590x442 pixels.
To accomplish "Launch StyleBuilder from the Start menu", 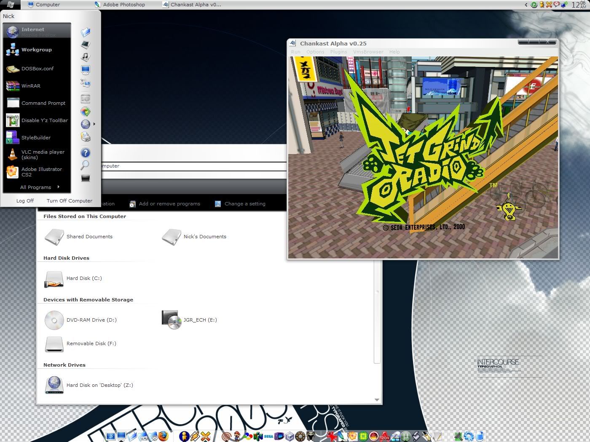I will pyautogui.click(x=37, y=138).
